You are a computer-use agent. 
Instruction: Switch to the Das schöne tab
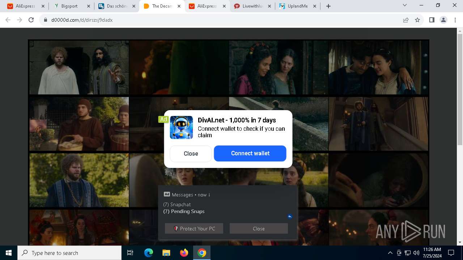(x=116, y=6)
